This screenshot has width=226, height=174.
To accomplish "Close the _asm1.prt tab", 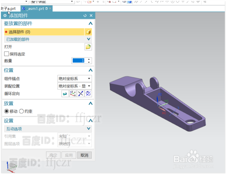I will pyautogui.click(x=50, y=9).
